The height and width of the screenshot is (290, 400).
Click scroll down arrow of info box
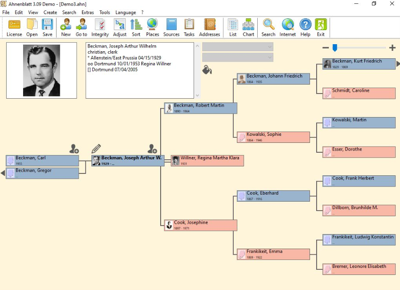[x=197, y=95]
